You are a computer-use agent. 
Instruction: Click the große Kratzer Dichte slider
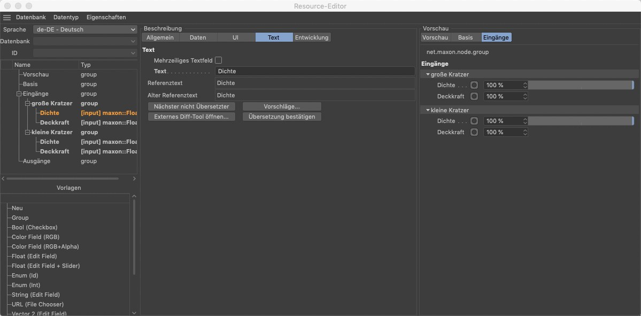pos(580,85)
